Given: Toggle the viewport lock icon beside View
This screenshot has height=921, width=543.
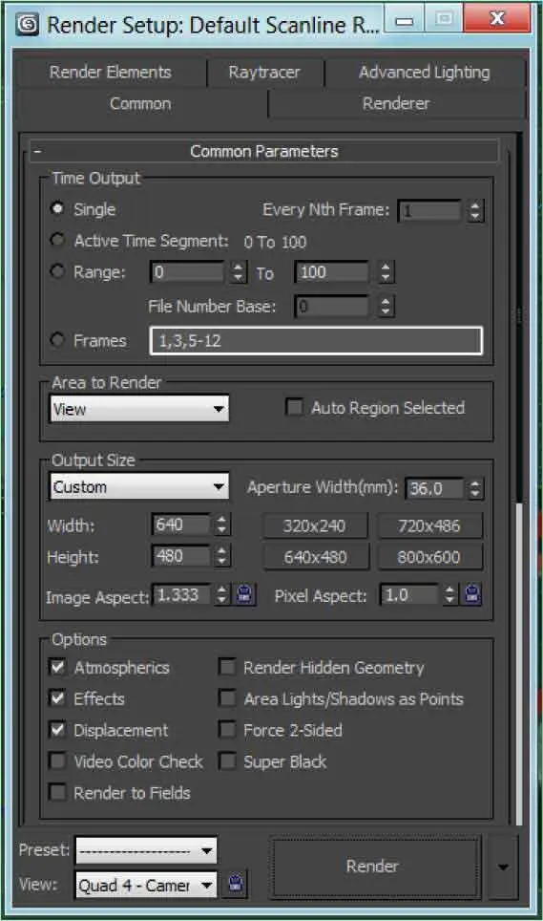Looking at the screenshot, I should tap(236, 884).
